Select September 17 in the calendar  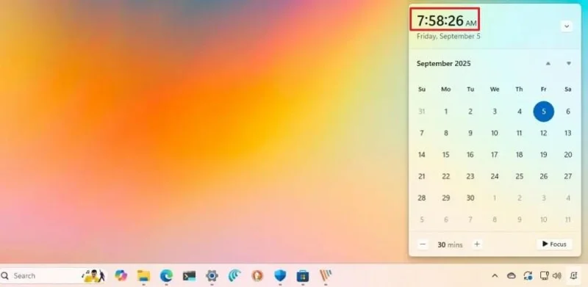(x=495, y=155)
